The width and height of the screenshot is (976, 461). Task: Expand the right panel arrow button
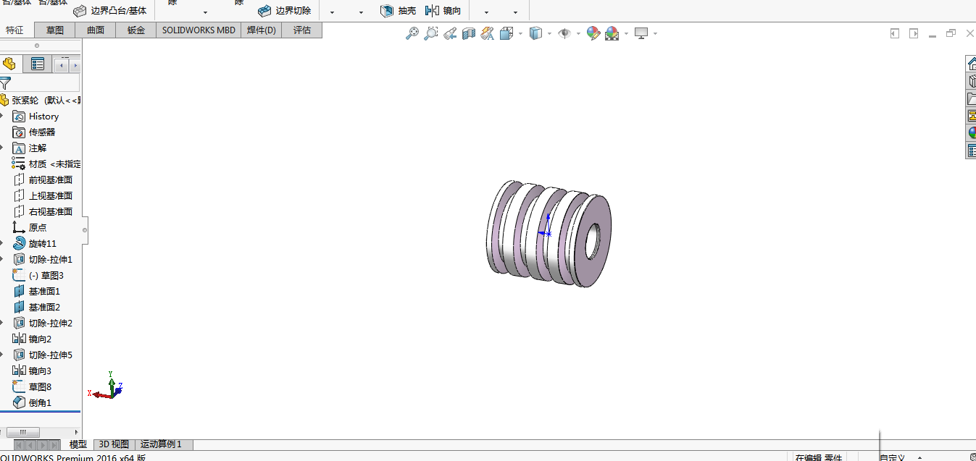pos(914,33)
